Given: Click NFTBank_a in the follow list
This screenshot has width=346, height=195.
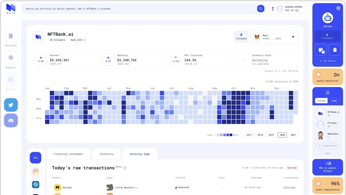Looking at the screenshot, I should point(328,113).
